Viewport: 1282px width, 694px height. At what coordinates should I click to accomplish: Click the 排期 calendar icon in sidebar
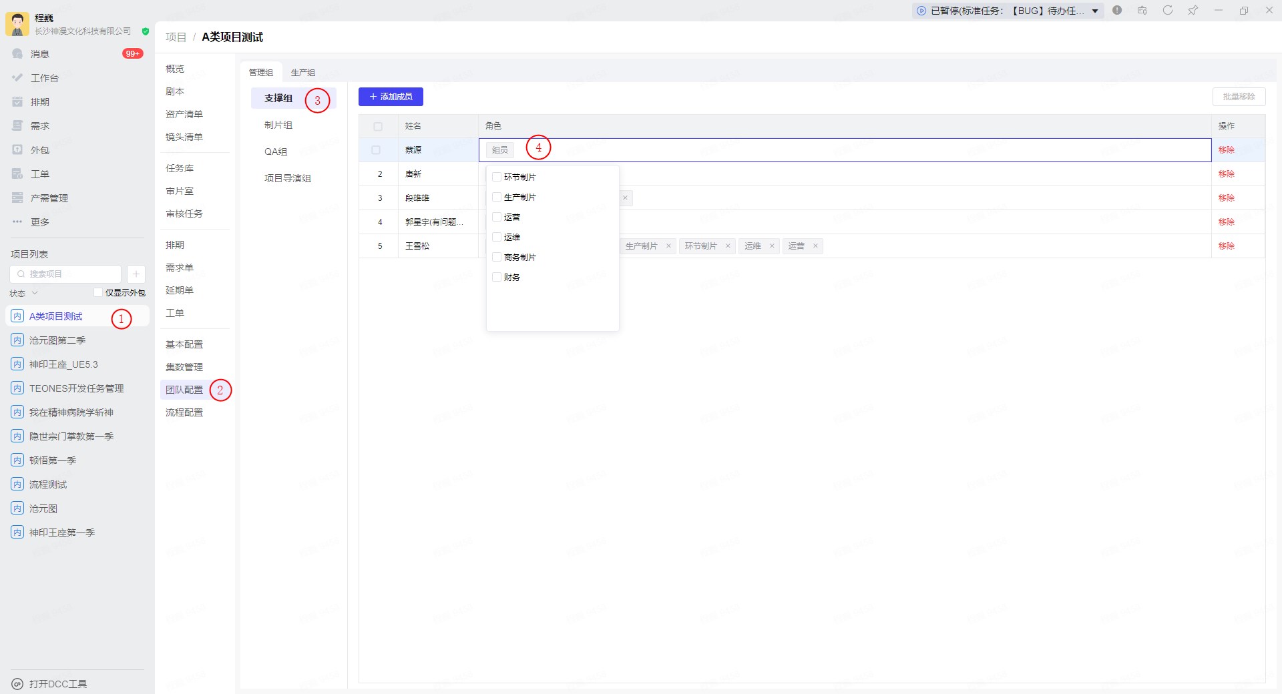click(18, 102)
